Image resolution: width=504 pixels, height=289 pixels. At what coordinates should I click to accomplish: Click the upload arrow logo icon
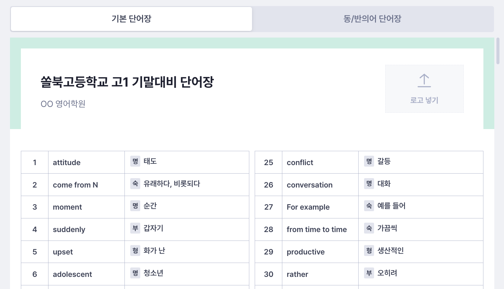click(424, 81)
